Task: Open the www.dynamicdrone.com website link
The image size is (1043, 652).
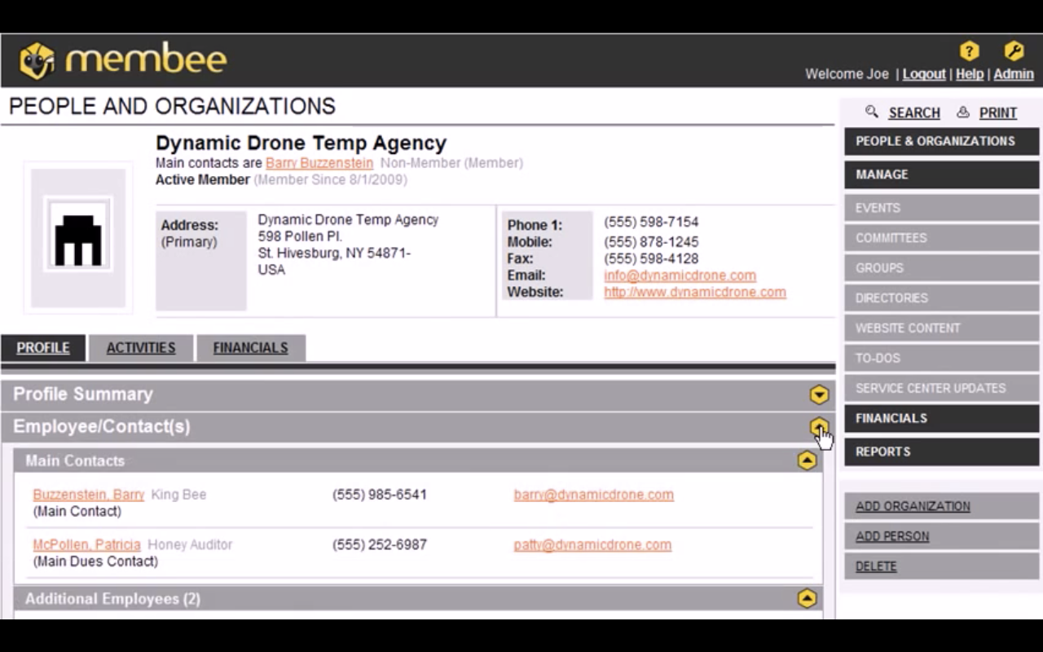Action: pos(695,292)
